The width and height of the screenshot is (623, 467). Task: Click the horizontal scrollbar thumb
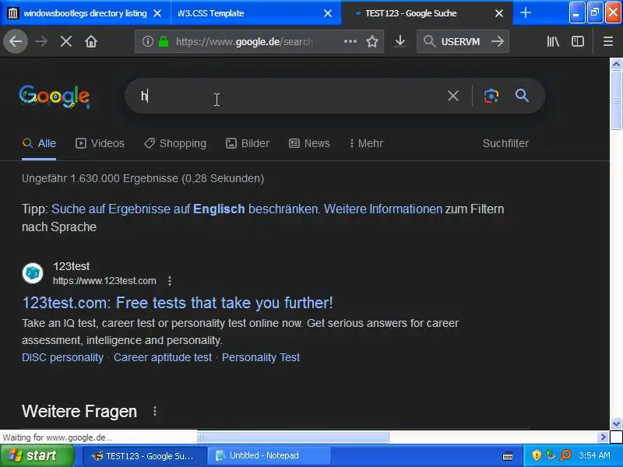293,437
